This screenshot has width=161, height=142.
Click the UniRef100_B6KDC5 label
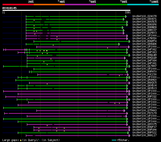click(144, 83)
